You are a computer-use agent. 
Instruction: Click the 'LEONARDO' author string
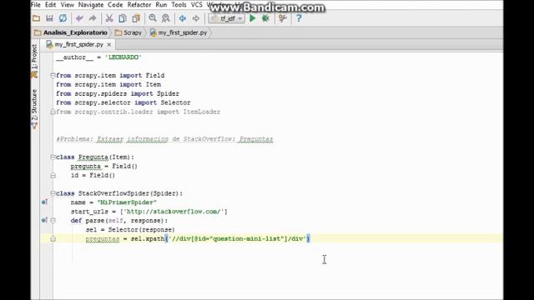pyautogui.click(x=123, y=57)
